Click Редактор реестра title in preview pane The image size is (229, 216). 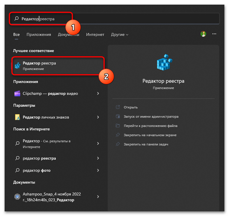tap(163, 81)
